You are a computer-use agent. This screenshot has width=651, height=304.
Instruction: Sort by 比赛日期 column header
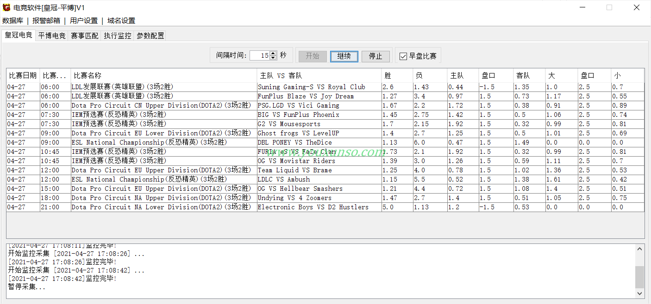point(23,75)
